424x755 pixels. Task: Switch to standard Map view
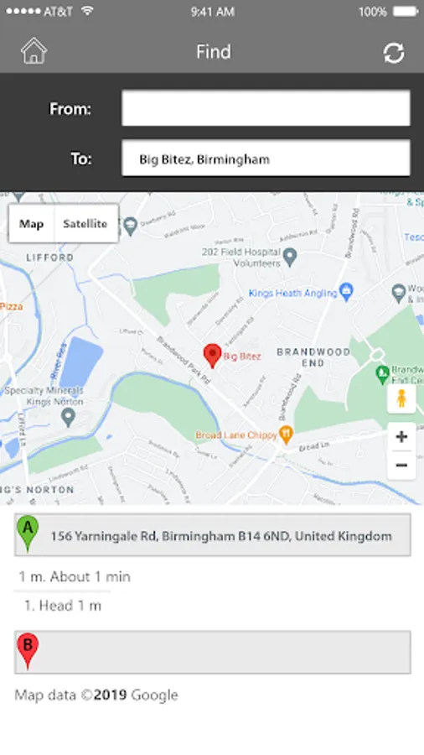(31, 224)
